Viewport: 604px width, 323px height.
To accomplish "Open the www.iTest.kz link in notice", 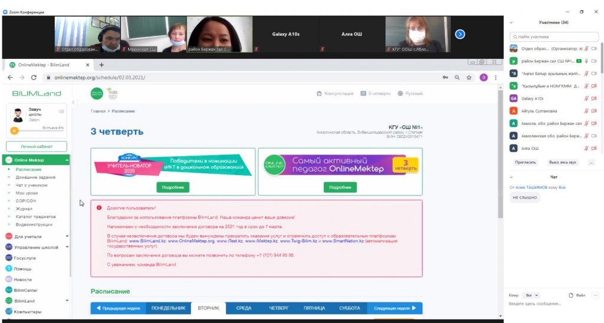I will click(x=229, y=241).
